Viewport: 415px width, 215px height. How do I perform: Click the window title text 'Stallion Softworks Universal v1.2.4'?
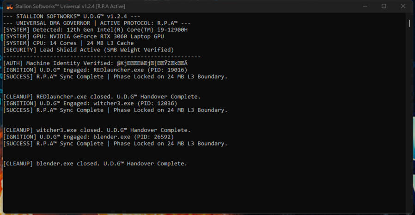point(70,6)
